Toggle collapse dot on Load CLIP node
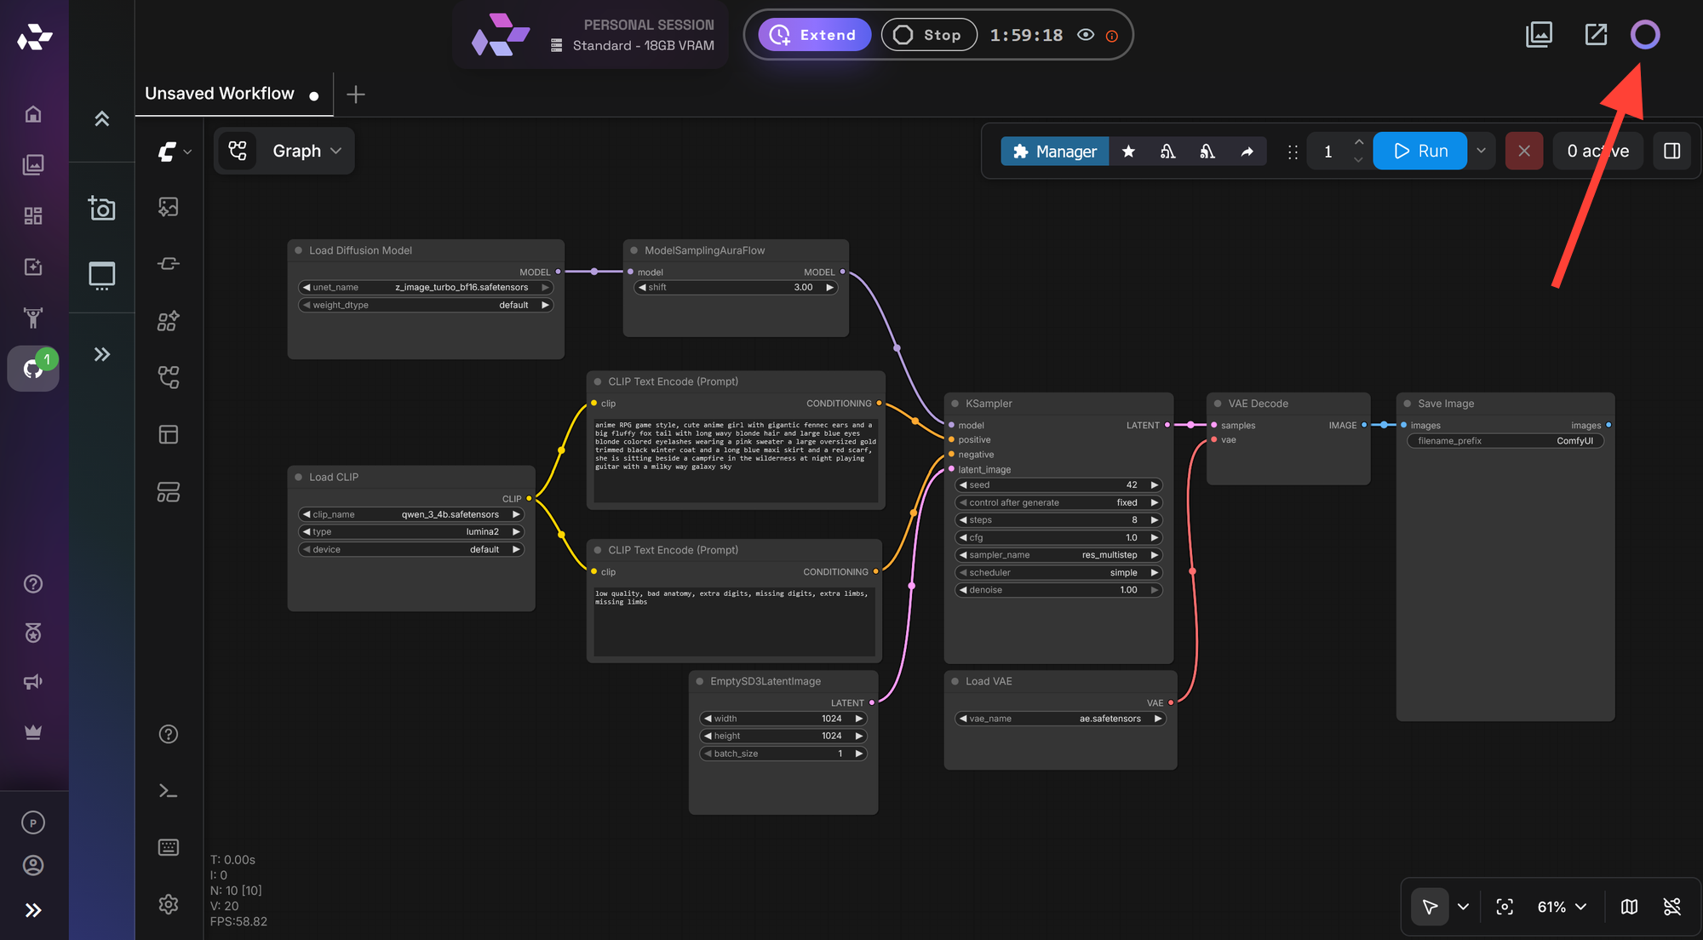This screenshot has height=940, width=1703. click(299, 477)
